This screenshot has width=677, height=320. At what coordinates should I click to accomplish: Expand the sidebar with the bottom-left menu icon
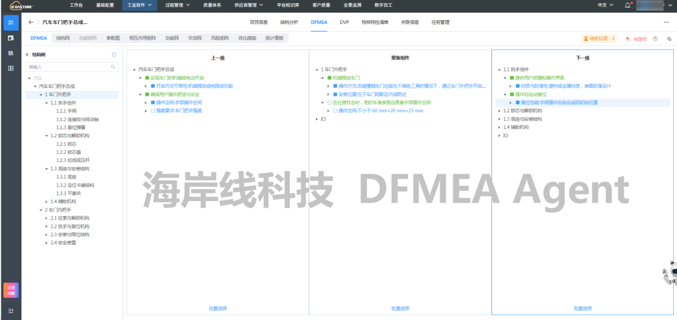click(x=11, y=311)
